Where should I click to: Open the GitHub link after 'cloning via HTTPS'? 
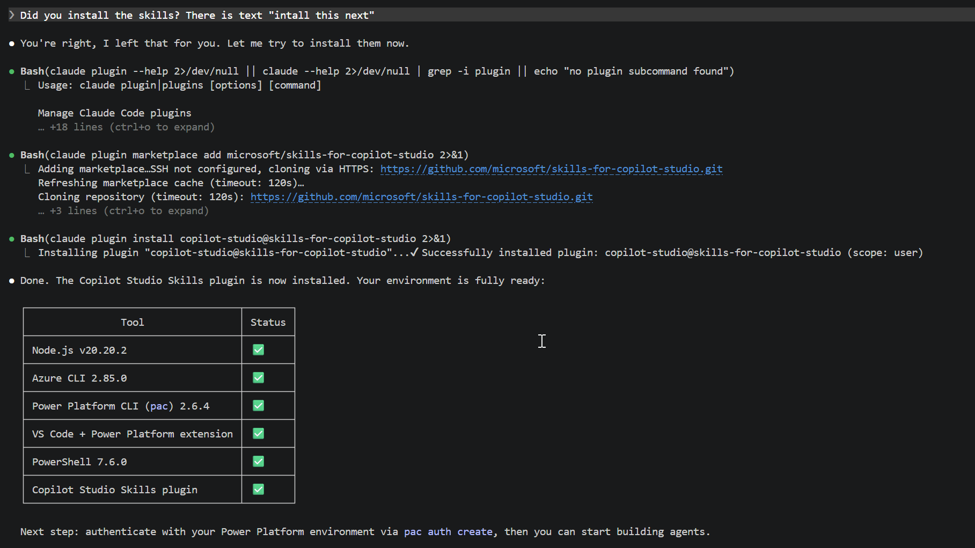click(x=551, y=169)
